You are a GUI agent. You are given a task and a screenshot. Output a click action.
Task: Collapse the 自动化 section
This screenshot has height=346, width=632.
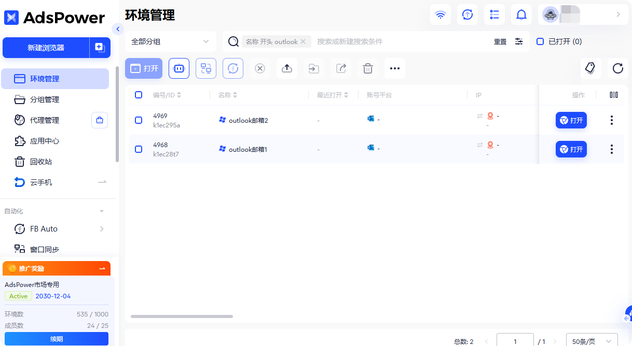click(102, 211)
